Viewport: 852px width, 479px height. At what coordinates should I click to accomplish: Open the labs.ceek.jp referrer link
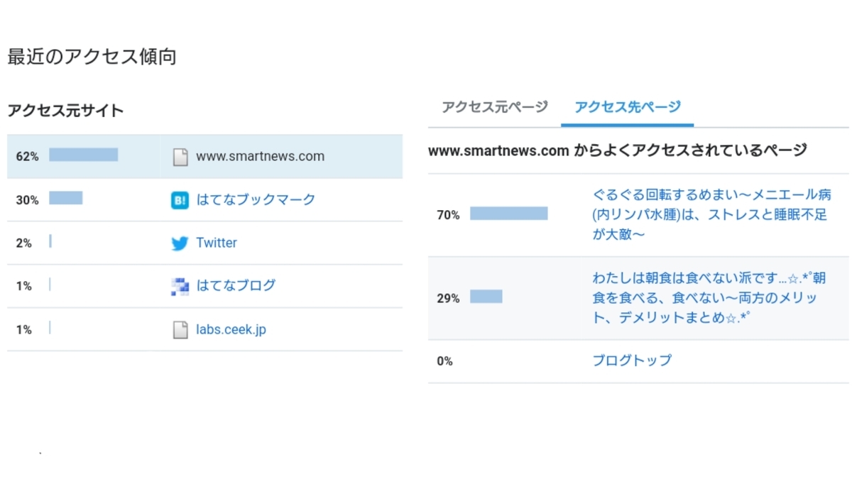pos(232,329)
